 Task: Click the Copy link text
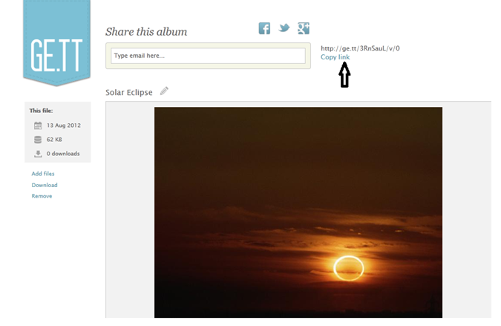pyautogui.click(x=335, y=57)
